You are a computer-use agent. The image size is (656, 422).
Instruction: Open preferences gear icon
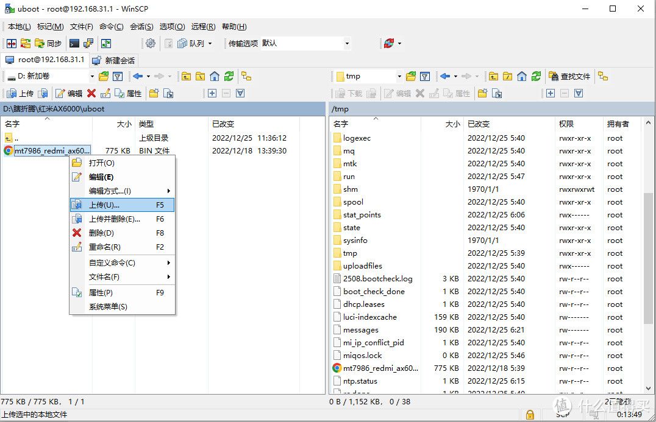[x=151, y=43]
